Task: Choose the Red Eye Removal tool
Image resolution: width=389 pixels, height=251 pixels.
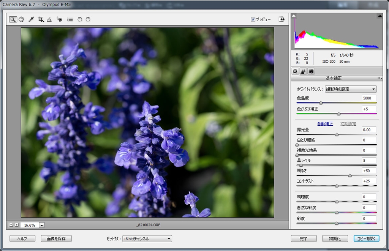Action: (59, 19)
